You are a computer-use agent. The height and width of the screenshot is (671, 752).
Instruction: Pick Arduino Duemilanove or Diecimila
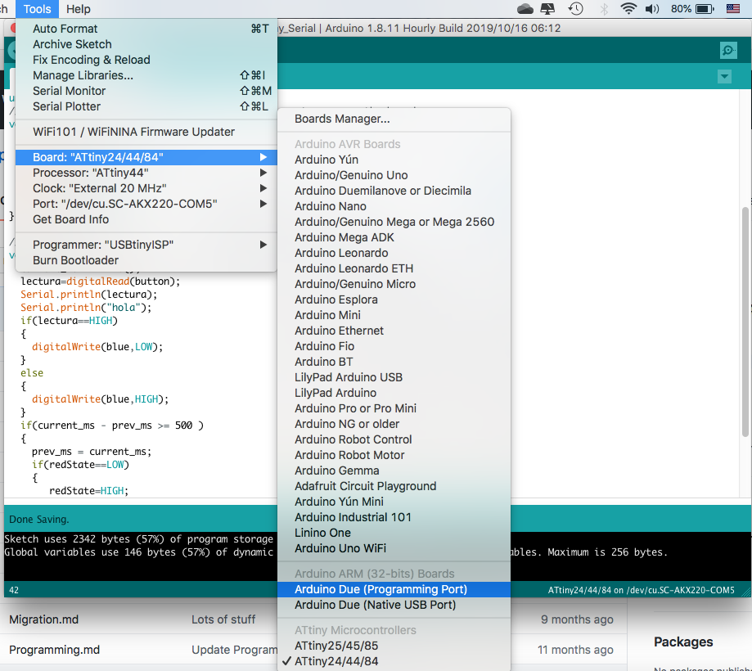click(394, 191)
